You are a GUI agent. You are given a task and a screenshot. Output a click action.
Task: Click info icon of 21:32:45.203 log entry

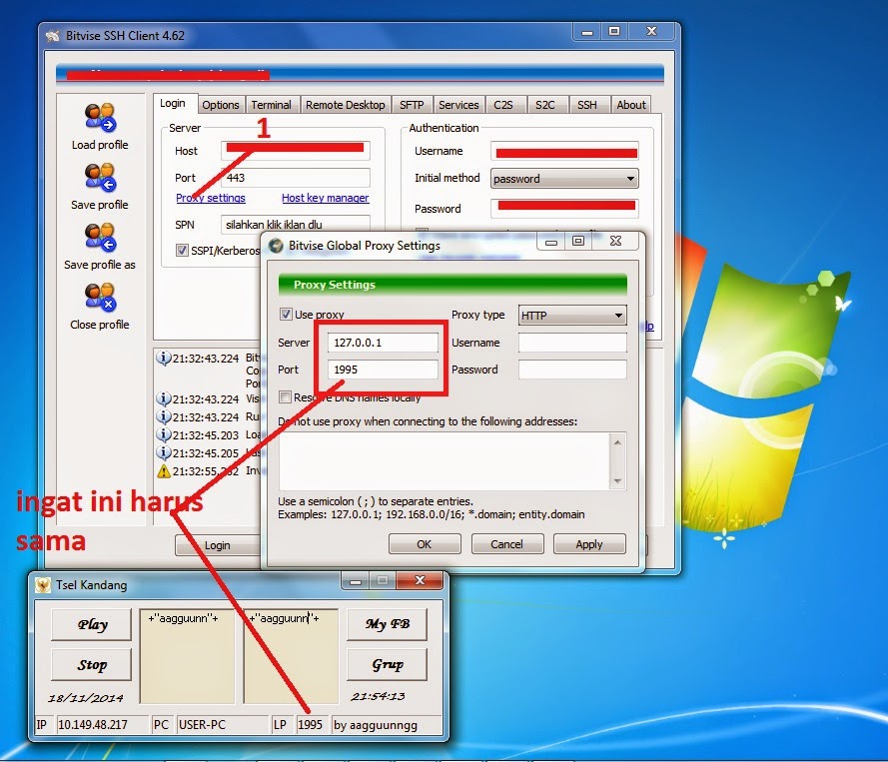[163, 434]
